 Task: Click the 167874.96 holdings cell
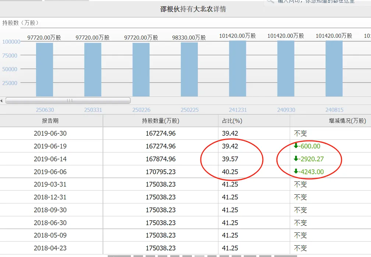(x=161, y=159)
